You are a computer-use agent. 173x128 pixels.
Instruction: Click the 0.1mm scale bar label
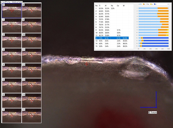(x=152, y=112)
